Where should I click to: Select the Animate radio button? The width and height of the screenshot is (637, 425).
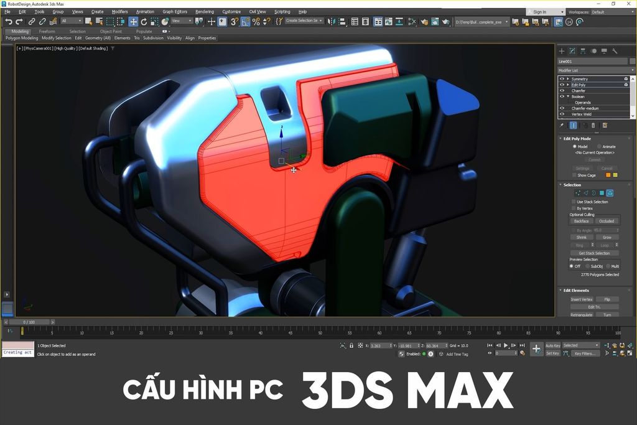pyautogui.click(x=599, y=146)
